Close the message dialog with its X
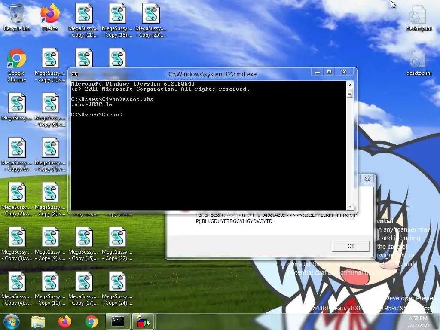 pyautogui.click(x=367, y=179)
